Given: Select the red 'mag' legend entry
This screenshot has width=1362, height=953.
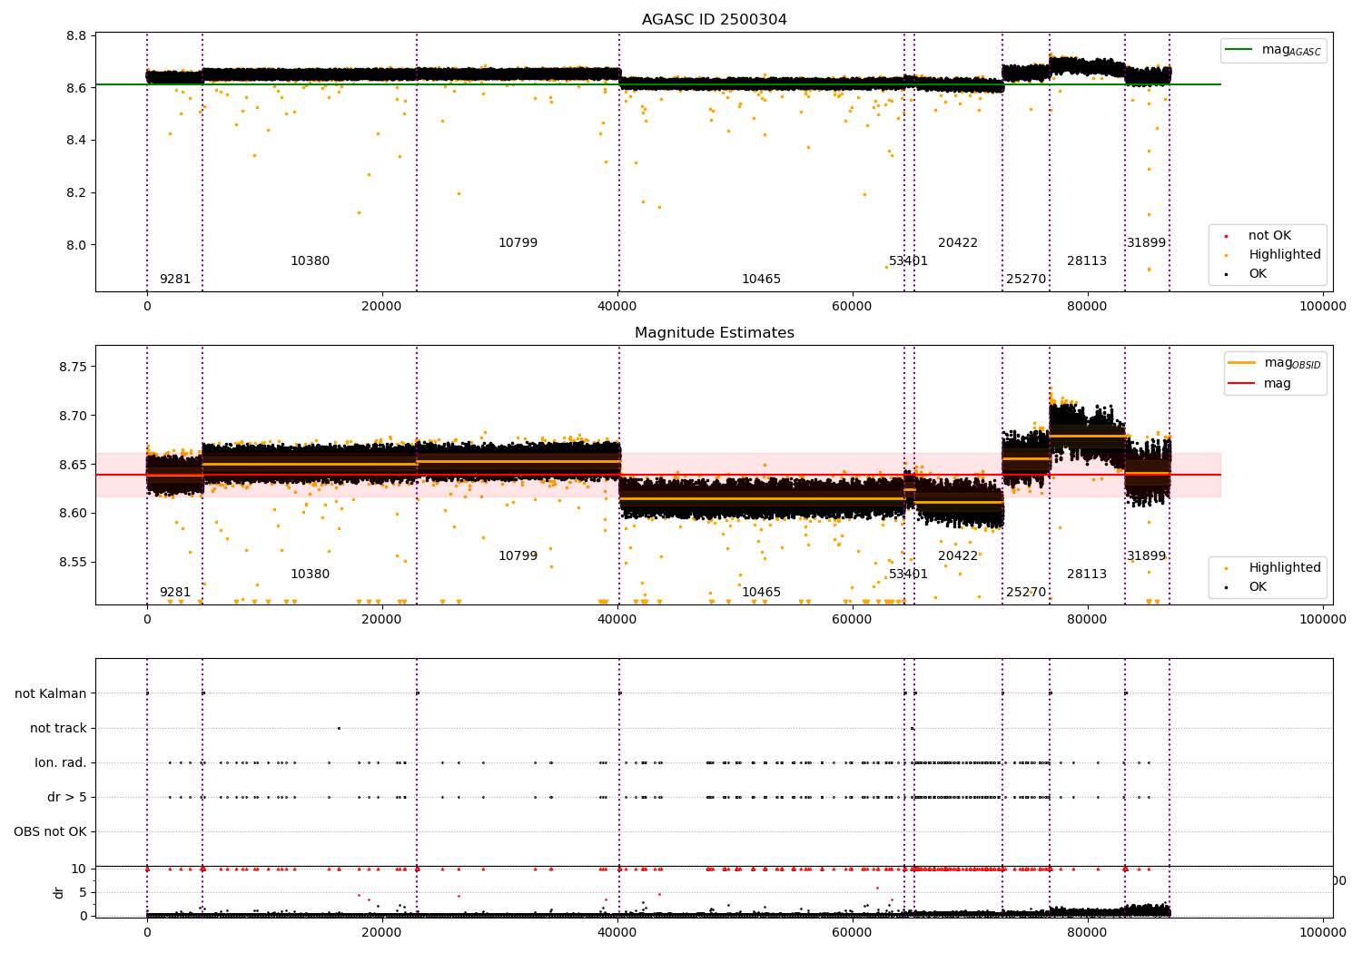Looking at the screenshot, I should pos(1260,384).
